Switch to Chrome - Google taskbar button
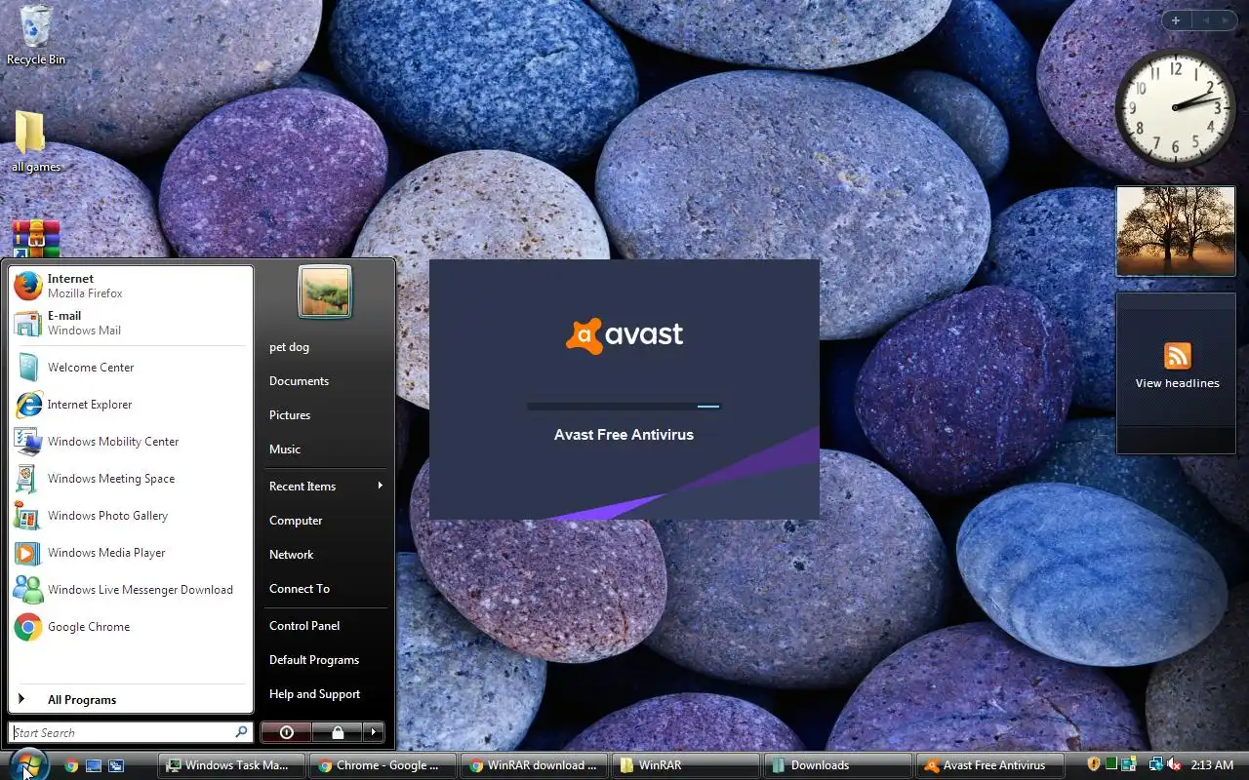 tap(383, 765)
